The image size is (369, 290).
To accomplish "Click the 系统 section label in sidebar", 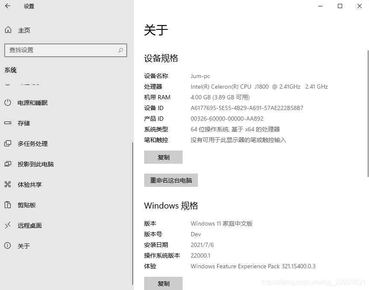I will (11, 70).
